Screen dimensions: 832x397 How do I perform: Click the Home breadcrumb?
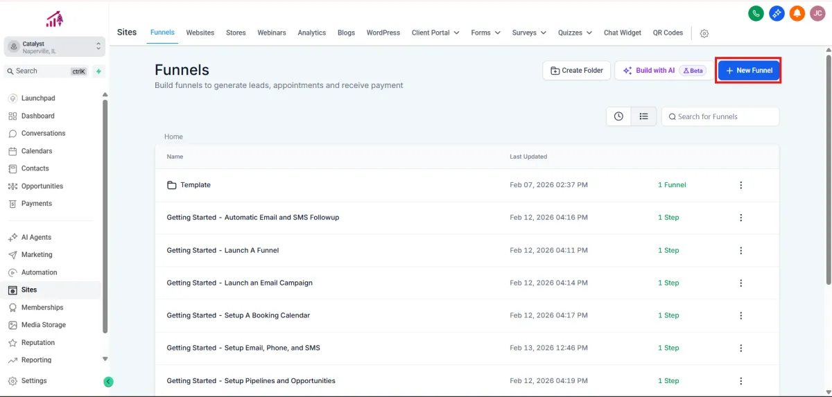(173, 137)
